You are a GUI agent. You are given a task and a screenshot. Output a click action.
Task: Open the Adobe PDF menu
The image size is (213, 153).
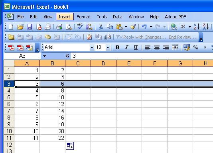pos(176,17)
